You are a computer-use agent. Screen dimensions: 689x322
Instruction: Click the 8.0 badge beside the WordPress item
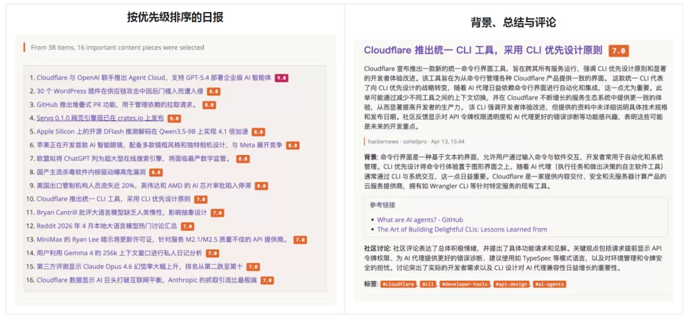[x=214, y=92]
